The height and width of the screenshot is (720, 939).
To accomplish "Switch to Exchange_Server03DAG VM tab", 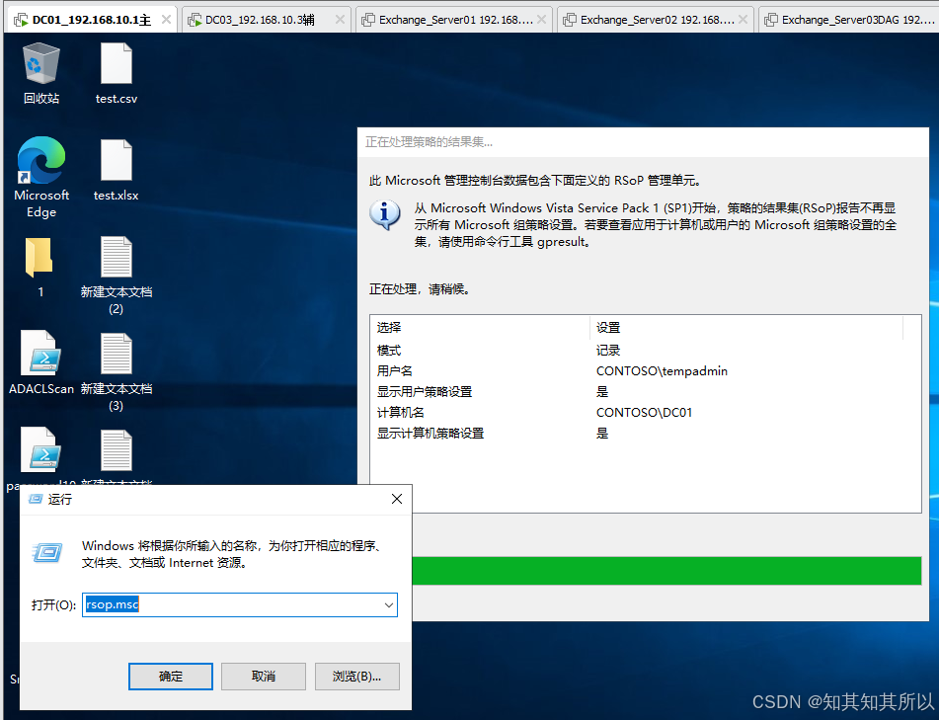I will pos(848,20).
